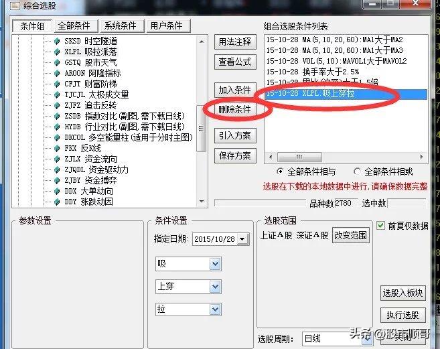Click the indicator list vertical scrollbar thumb
Screen dimensions: 440x349
pyautogui.click(x=201, y=129)
